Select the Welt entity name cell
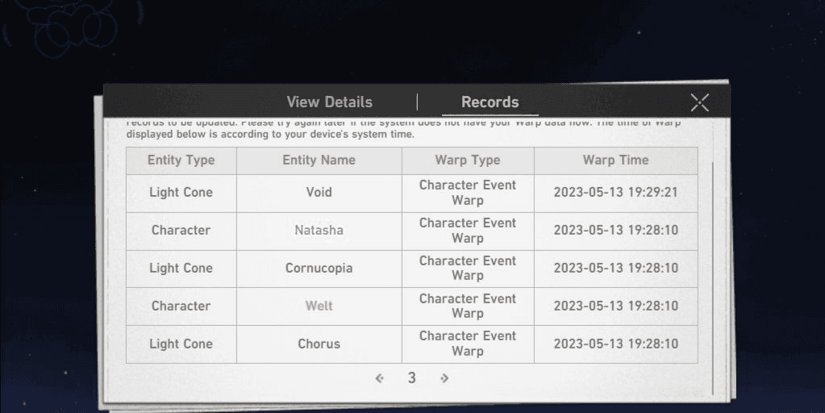Image resolution: width=825 pixels, height=413 pixels. (x=319, y=307)
